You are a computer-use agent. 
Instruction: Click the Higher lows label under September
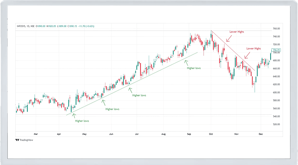(x=194, y=68)
